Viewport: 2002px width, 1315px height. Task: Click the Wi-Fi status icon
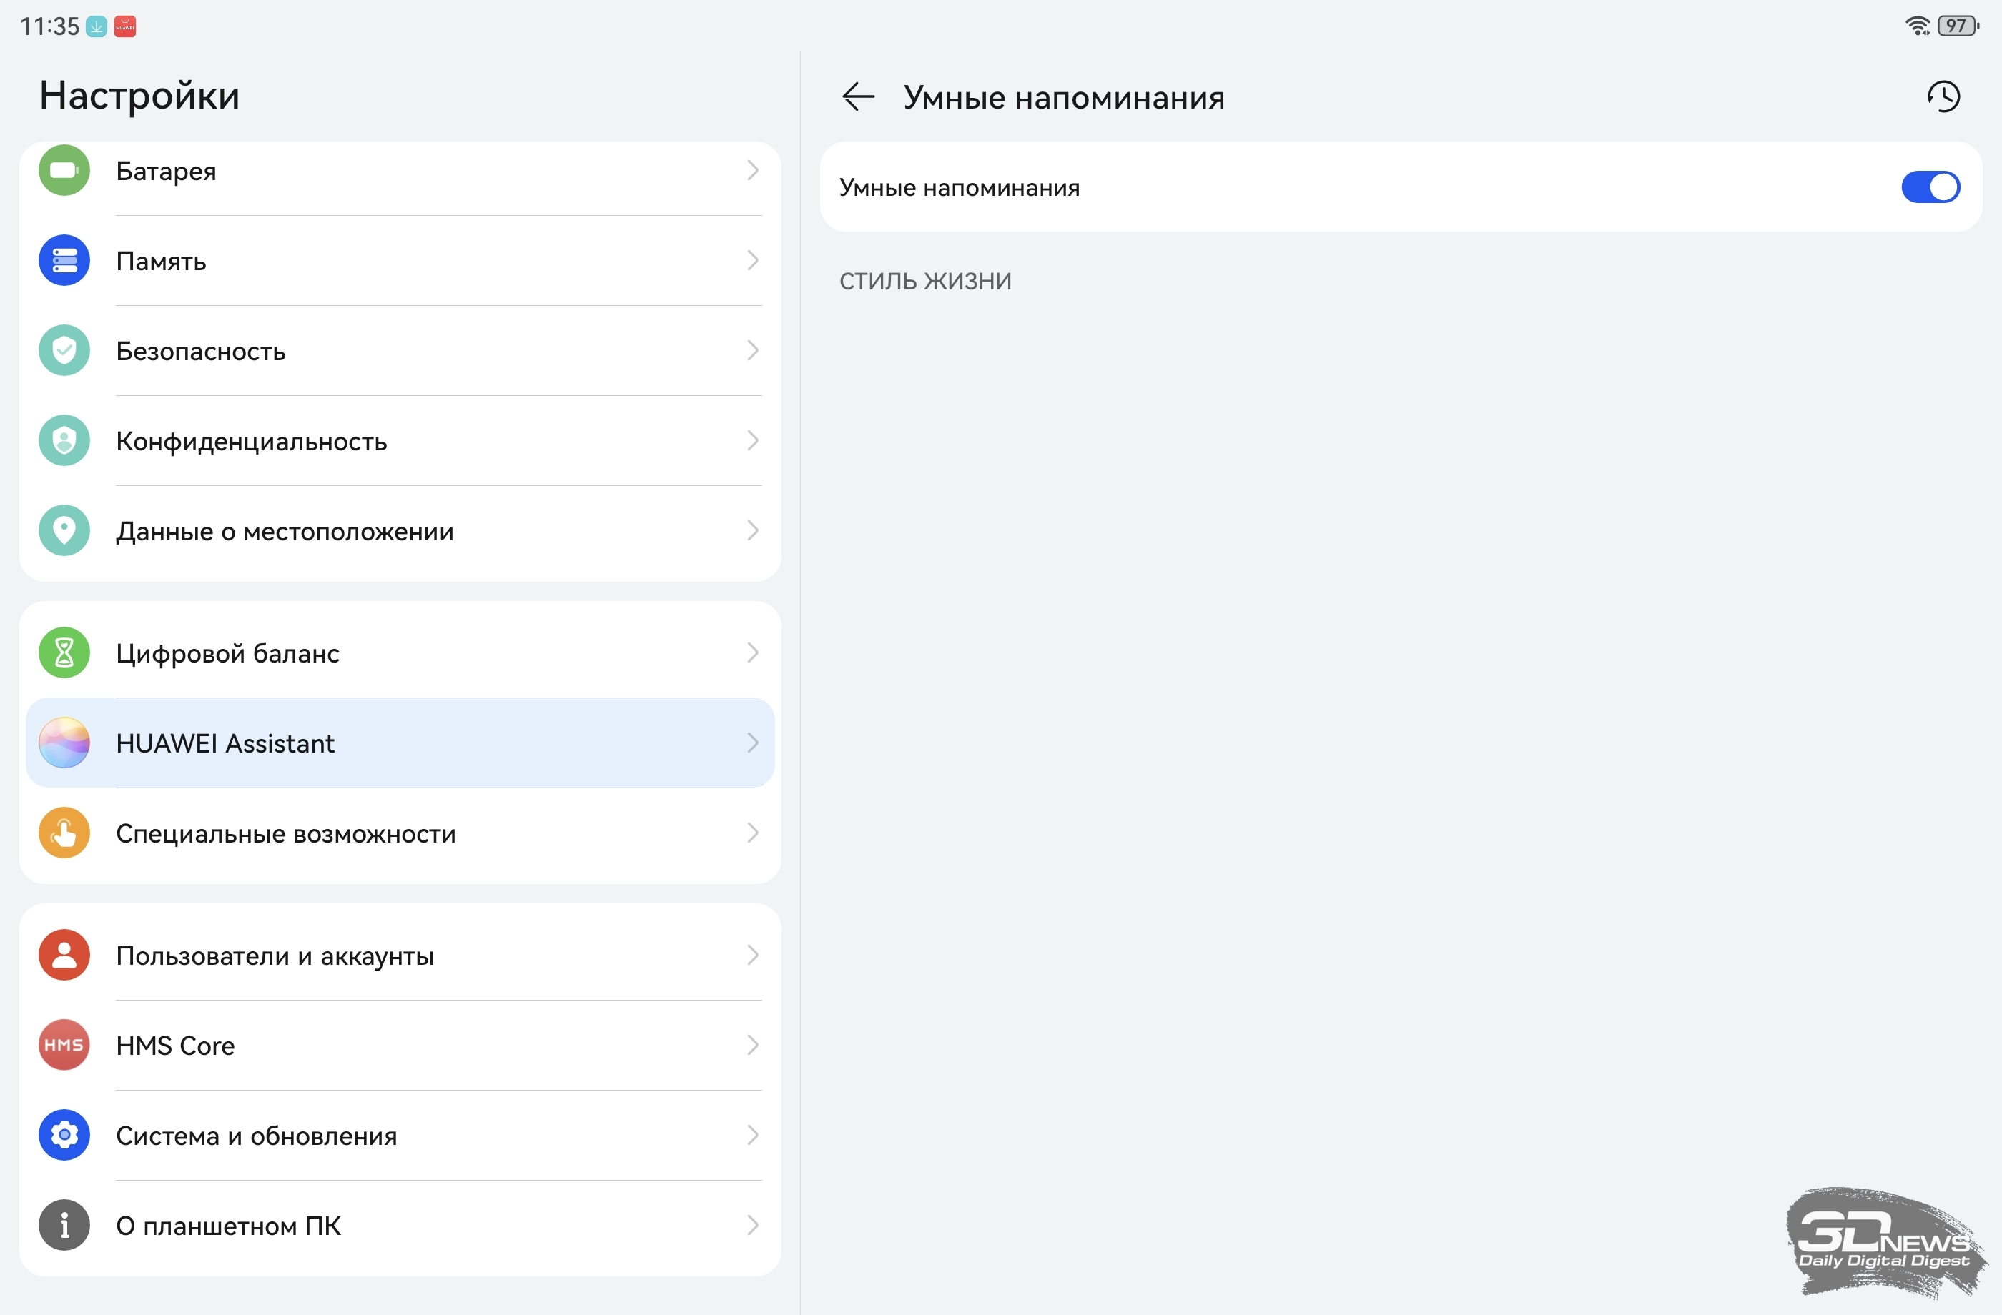[x=1917, y=26]
